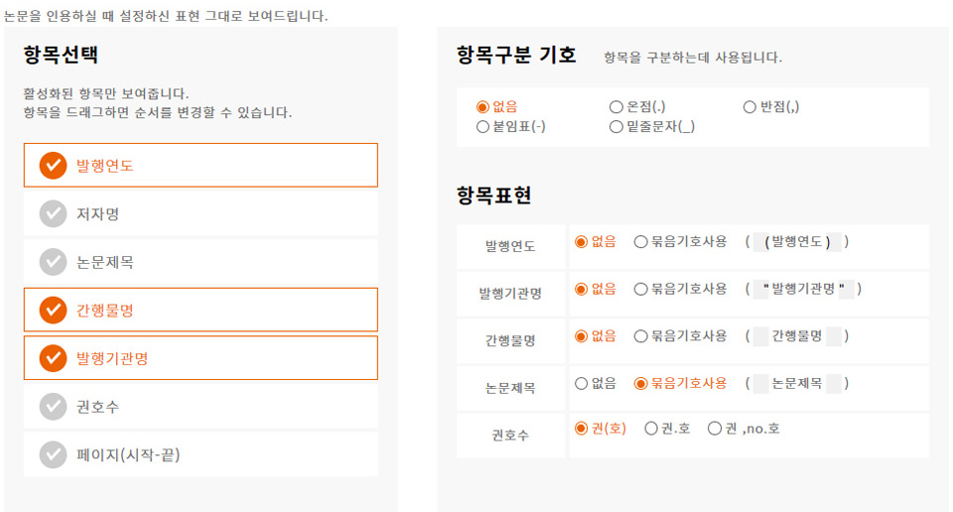Click the 논문제목 item row label
953x512 pixels.
104,262
